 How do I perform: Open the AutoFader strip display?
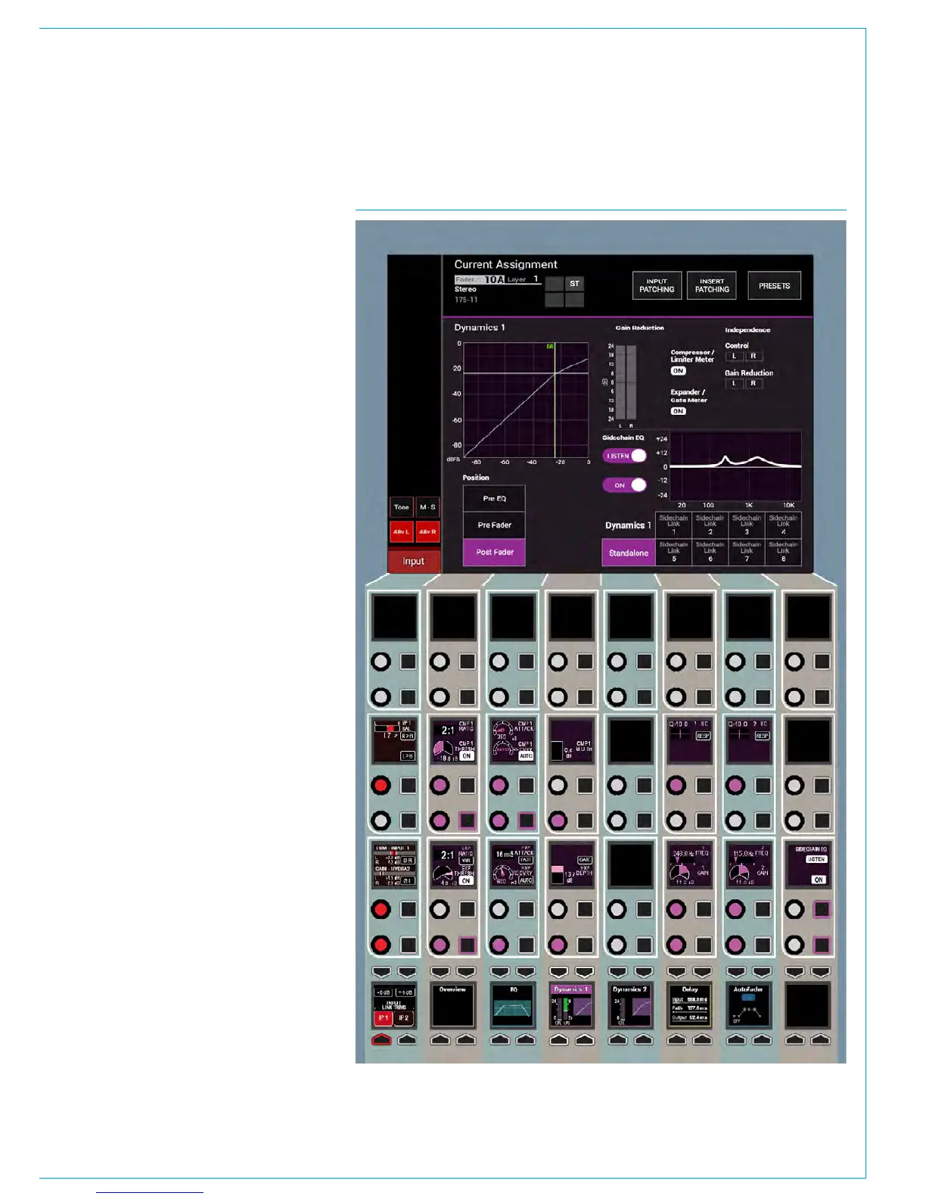pos(748,1005)
